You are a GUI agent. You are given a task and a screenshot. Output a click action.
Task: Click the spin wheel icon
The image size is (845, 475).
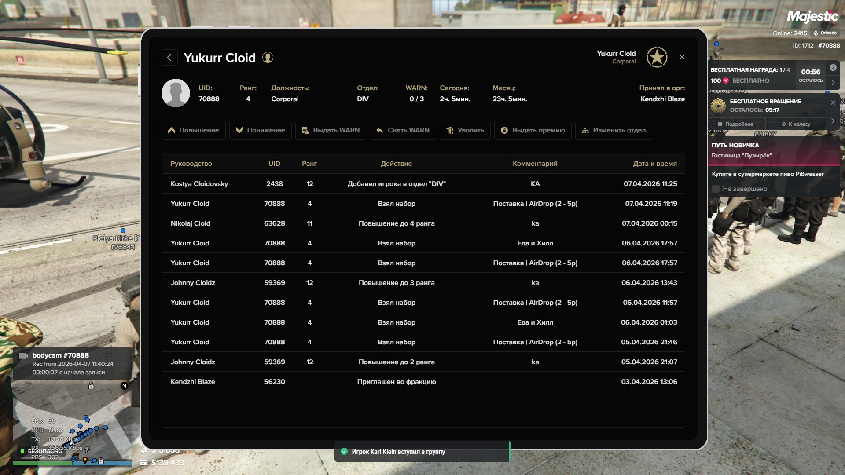coord(718,106)
